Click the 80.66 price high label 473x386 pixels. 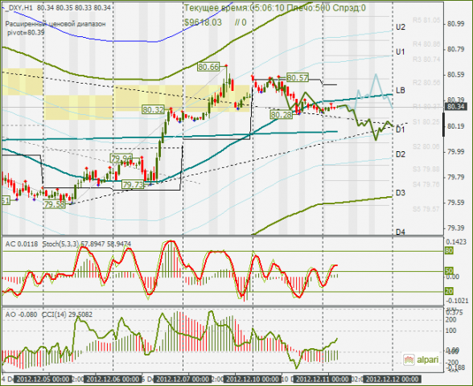(x=208, y=67)
